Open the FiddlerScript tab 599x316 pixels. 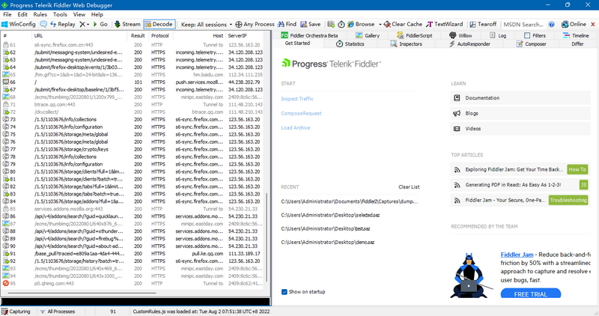[x=415, y=35]
